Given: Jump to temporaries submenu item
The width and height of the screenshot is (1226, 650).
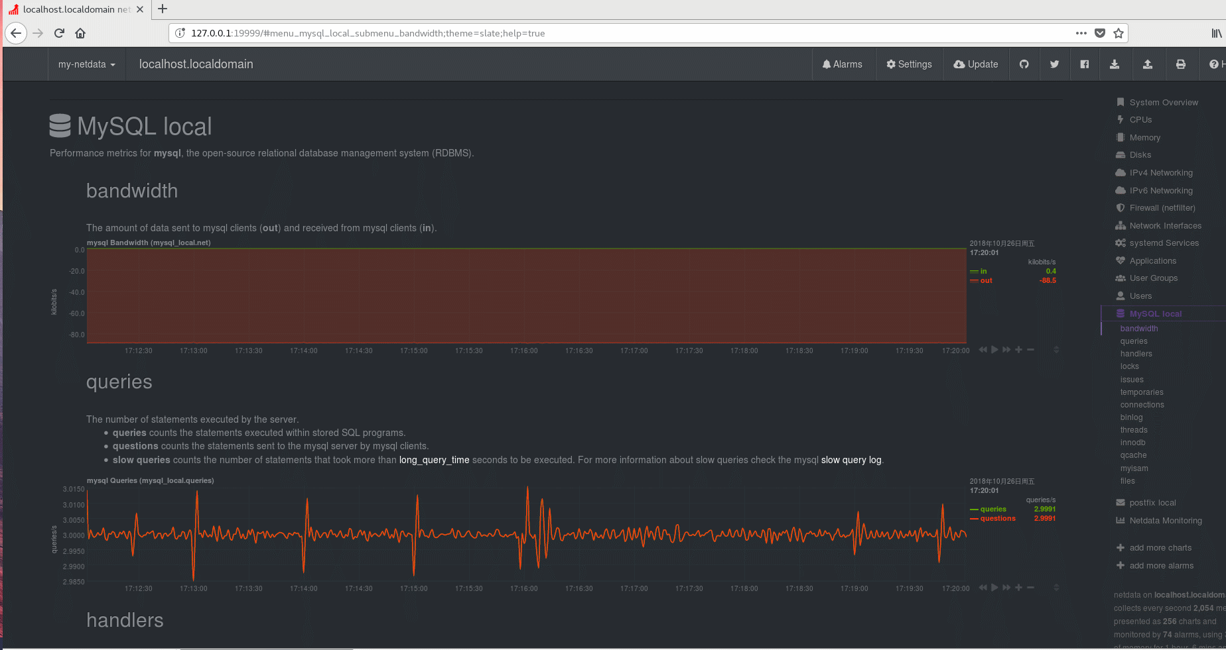Looking at the screenshot, I should (x=1142, y=392).
